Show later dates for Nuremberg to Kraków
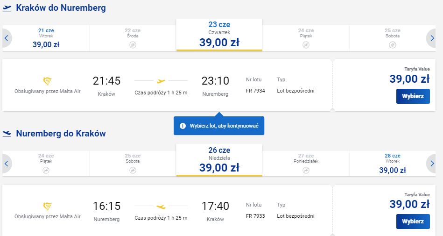443x236 pixels. click(431, 164)
